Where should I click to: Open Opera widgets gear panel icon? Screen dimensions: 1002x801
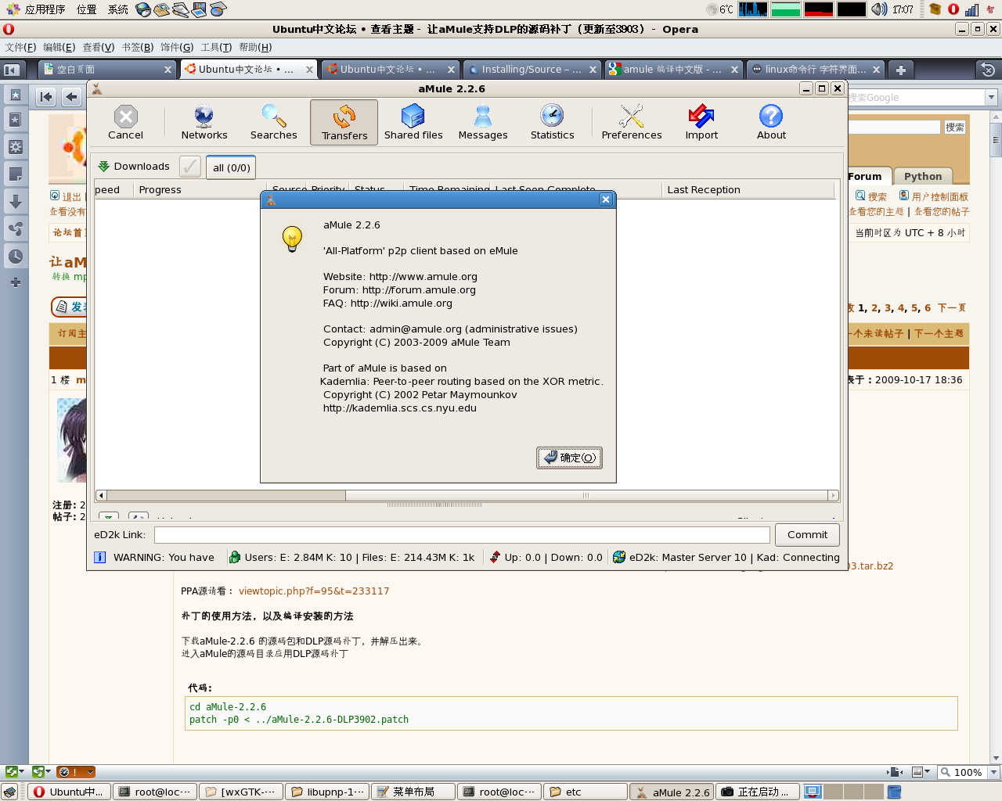click(x=15, y=147)
